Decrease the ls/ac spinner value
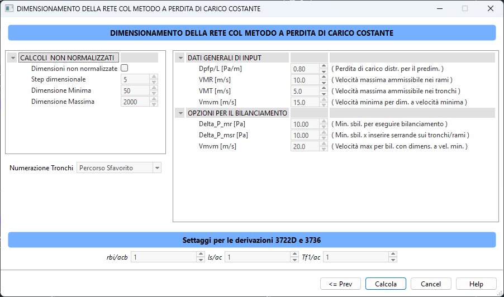 295,260
